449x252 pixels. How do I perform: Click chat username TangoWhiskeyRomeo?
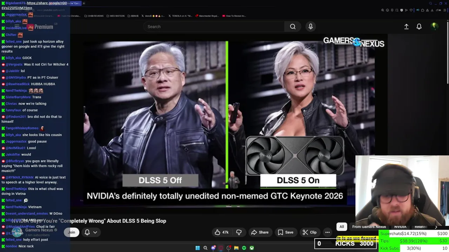tap(22, 128)
